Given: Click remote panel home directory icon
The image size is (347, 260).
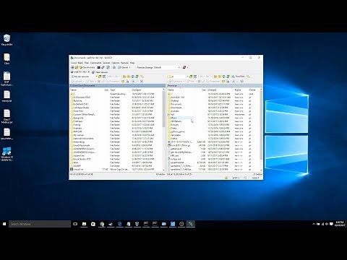Looking at the screenshot, I should click(x=223, y=77).
